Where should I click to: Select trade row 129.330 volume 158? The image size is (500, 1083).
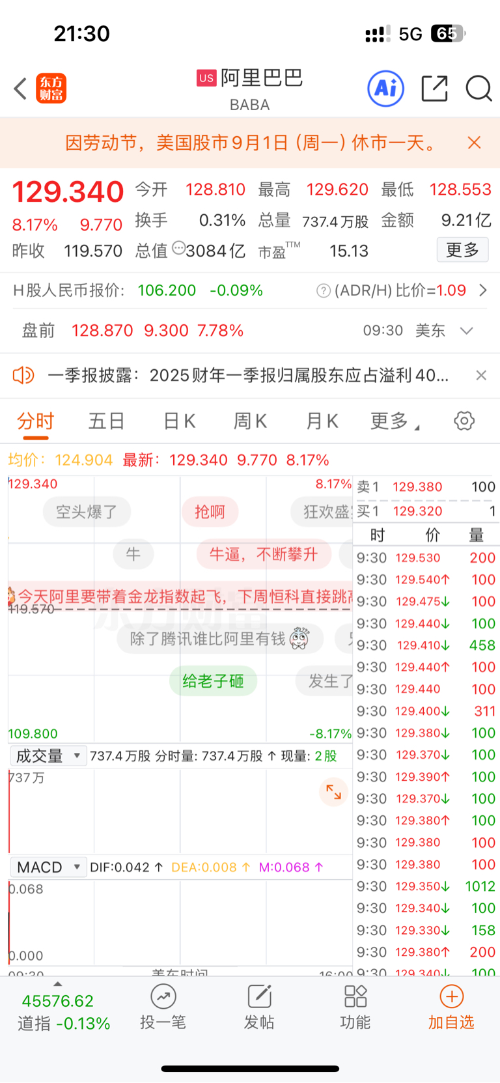pyautogui.click(x=426, y=930)
